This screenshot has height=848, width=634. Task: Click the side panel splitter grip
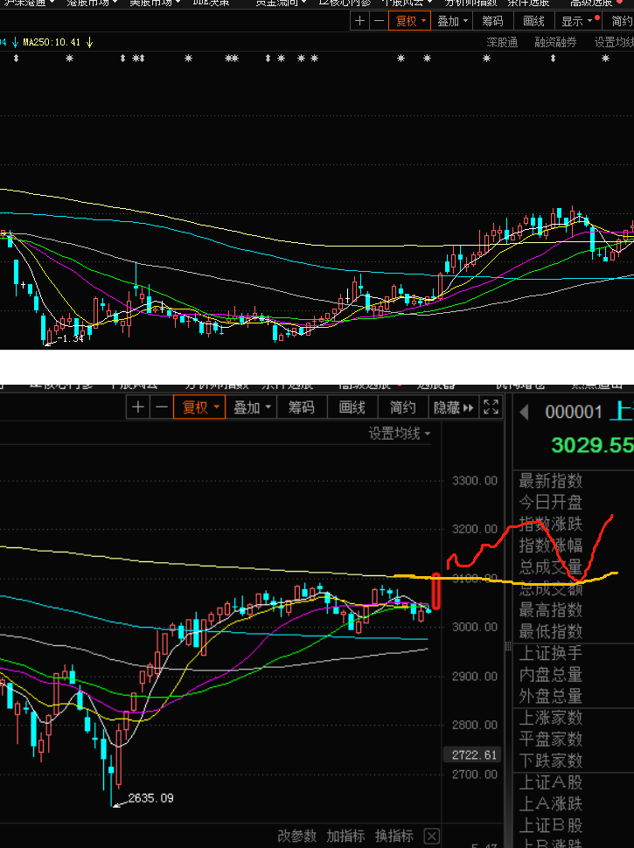coord(508,646)
